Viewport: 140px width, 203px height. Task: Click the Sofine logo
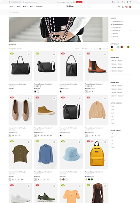click(70, 7)
